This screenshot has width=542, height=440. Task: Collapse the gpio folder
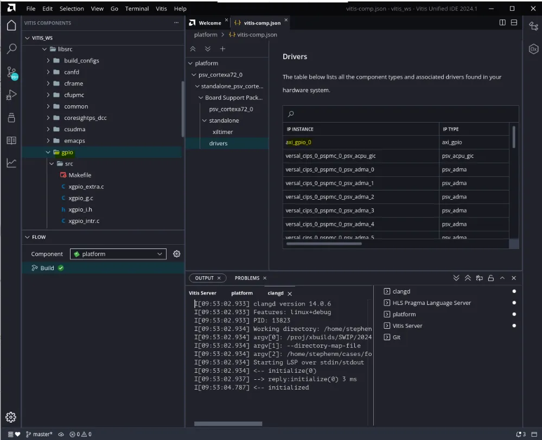[67, 152]
